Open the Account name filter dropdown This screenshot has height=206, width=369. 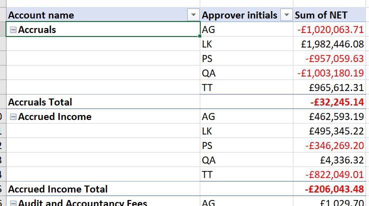[194, 15]
